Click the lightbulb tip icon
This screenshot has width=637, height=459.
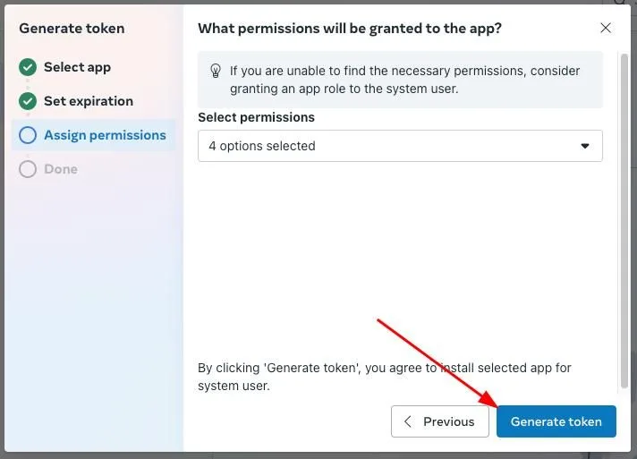216,71
